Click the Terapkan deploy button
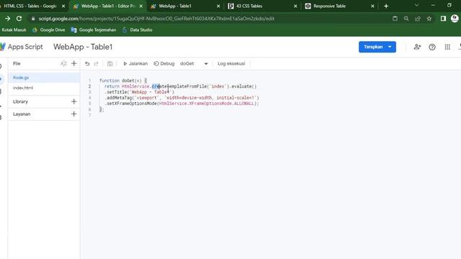This screenshot has height=259, width=461. coord(373,47)
